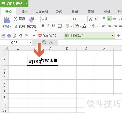Click into the formula bar

coord(90,42)
